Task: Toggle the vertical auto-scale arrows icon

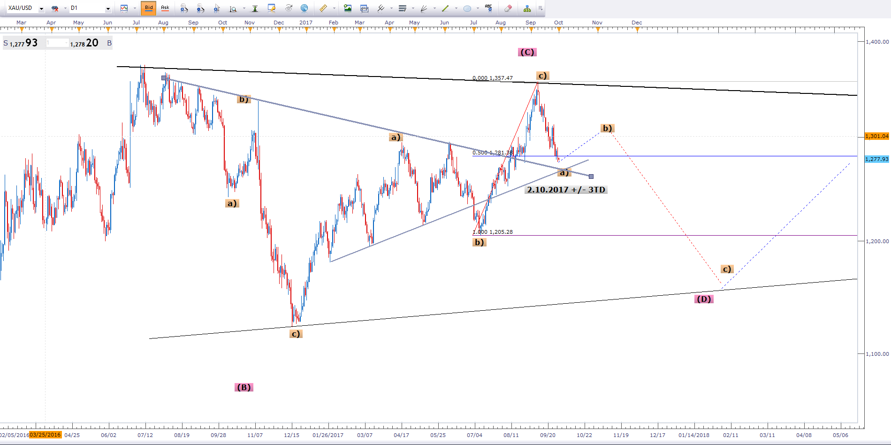Action: point(255,8)
